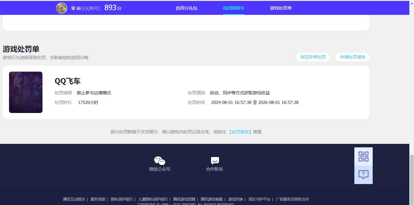Click the 存在异常处罚 button

coord(313,57)
